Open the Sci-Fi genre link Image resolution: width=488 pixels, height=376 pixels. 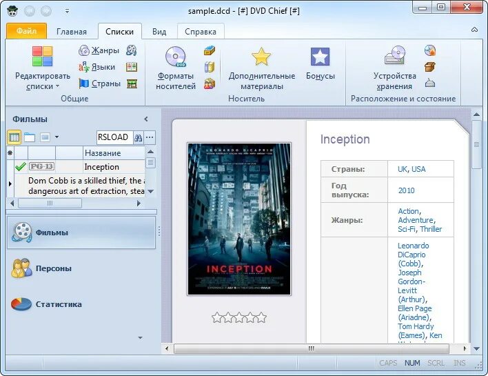coord(407,229)
